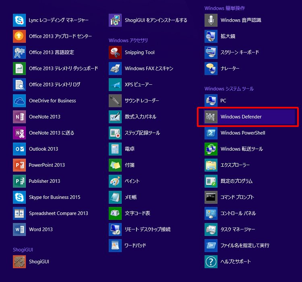Launch Office 2013 アップロード センター icon
This screenshot has width=302, height=282.
pos(19,36)
